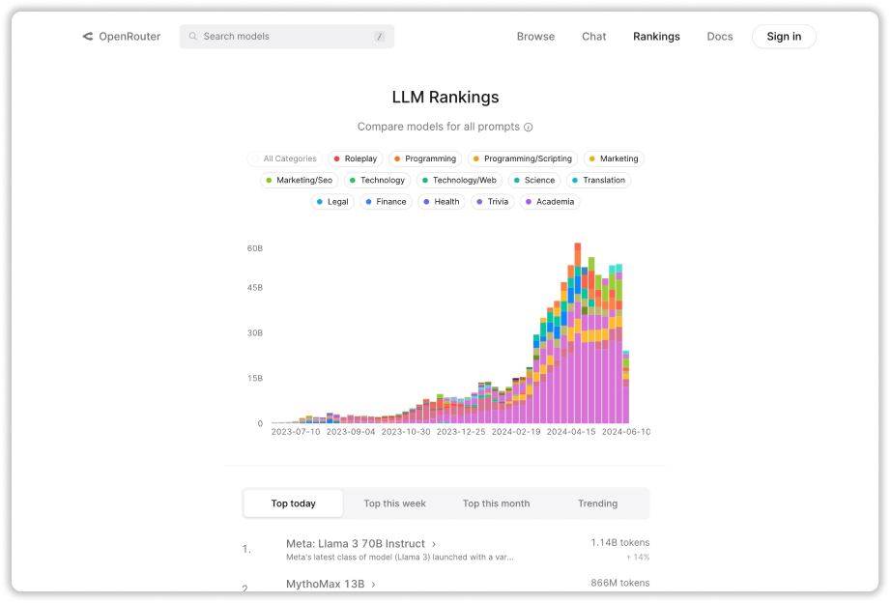Click the 866M tokens value

(620, 583)
